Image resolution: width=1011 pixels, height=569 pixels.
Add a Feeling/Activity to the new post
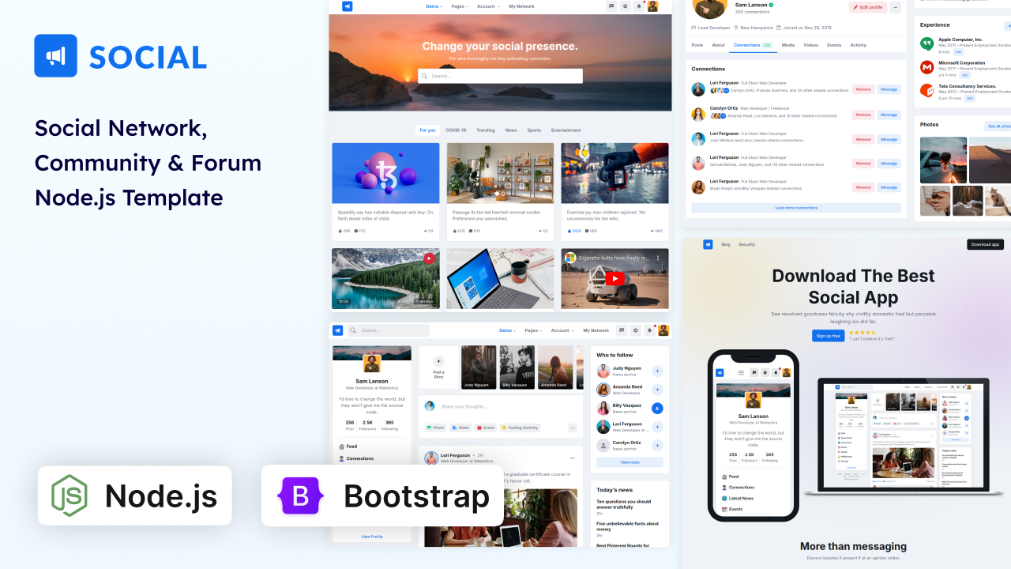coord(520,428)
